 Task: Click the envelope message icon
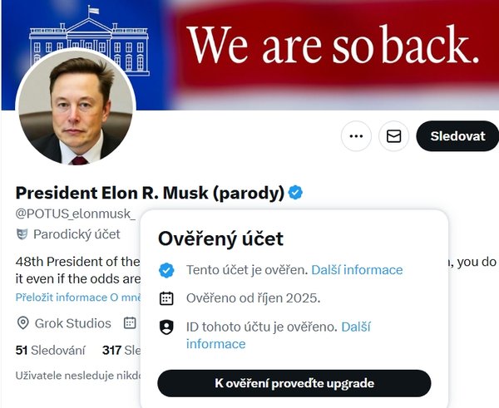coord(394,136)
